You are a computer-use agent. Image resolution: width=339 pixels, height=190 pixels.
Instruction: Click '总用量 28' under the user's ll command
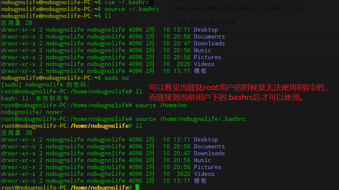click(17, 23)
